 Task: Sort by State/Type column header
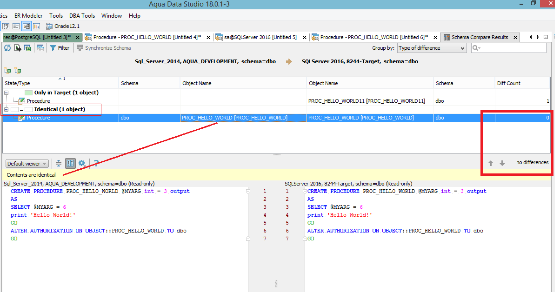60,83
